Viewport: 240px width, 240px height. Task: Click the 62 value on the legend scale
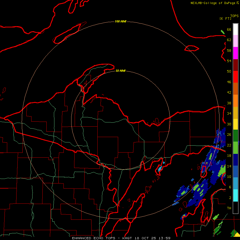coord(229,40)
